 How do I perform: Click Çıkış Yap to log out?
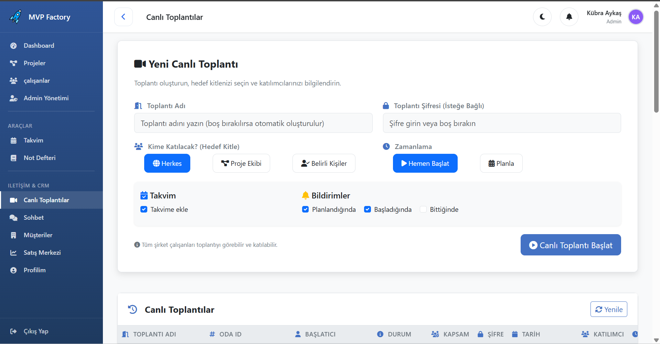35,331
